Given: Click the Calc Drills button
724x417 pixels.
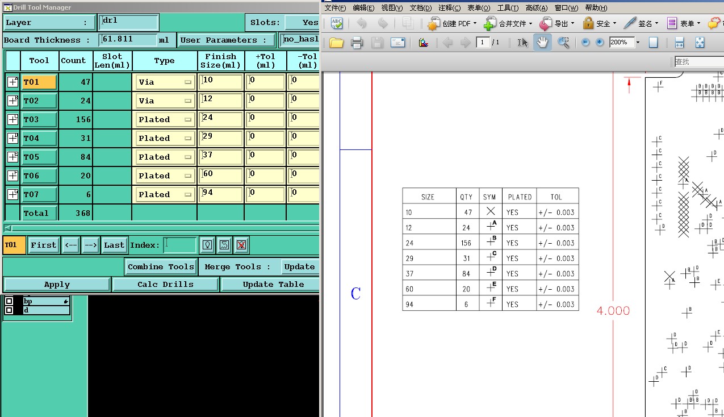Looking at the screenshot, I should click(x=165, y=285).
